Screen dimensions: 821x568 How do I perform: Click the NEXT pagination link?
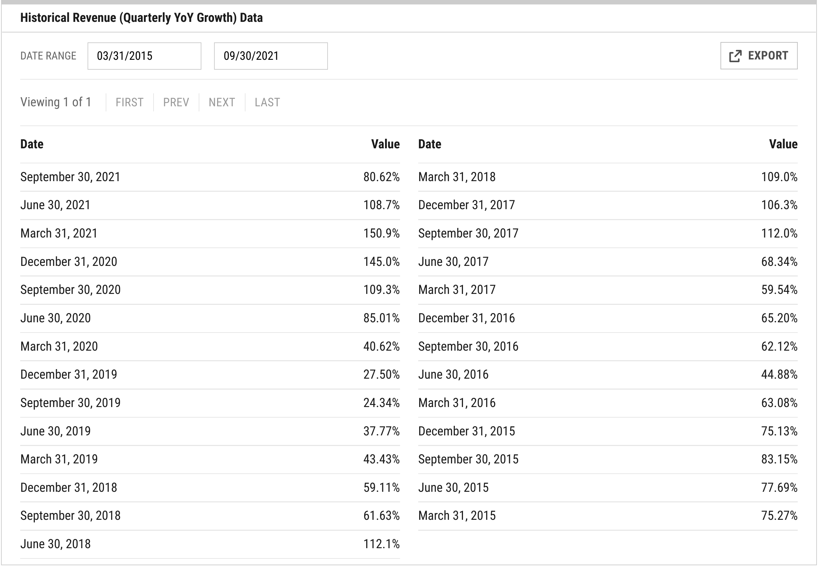point(222,103)
